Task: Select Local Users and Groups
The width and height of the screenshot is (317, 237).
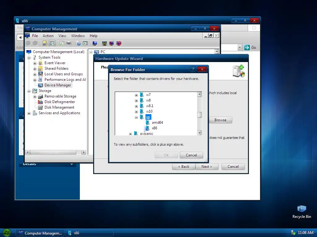Action: tap(63, 74)
